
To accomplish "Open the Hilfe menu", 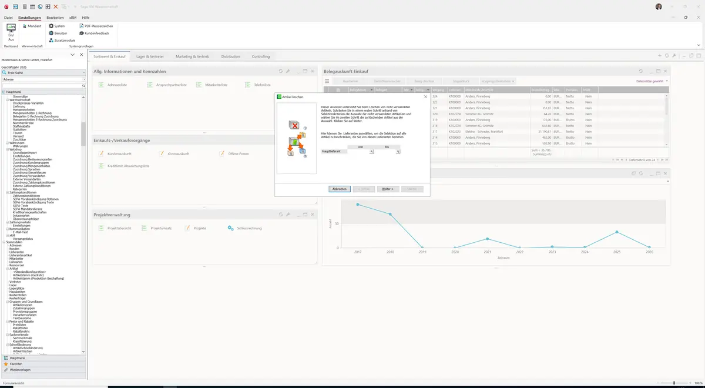I will tap(86, 18).
